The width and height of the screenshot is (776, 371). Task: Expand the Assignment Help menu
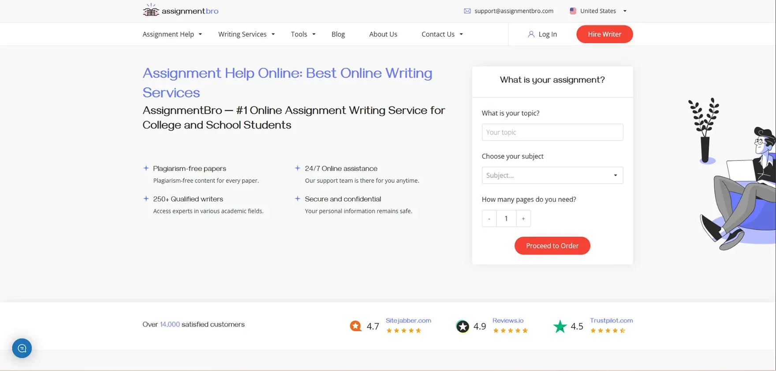172,34
